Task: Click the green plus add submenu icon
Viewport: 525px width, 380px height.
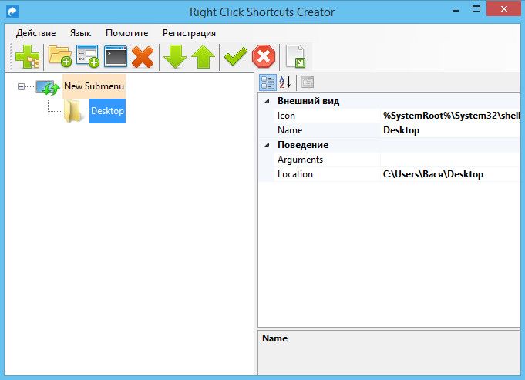Action: point(29,57)
